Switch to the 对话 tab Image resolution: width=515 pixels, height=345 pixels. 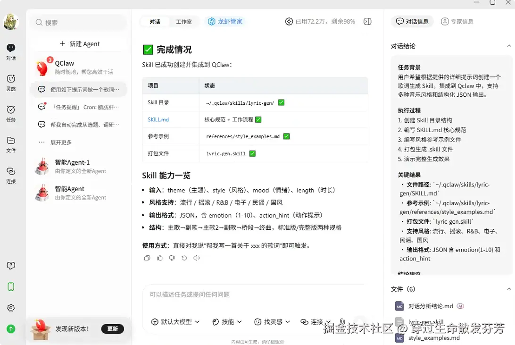[x=155, y=22]
